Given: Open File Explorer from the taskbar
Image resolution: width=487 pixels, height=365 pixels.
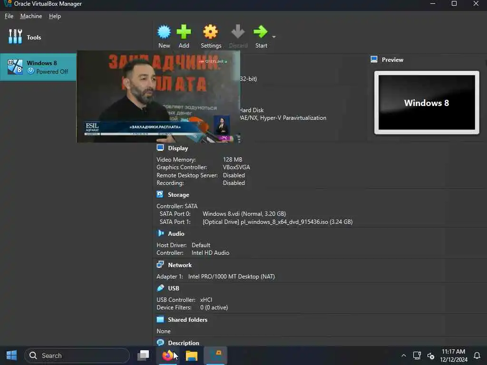Looking at the screenshot, I should click(x=191, y=355).
